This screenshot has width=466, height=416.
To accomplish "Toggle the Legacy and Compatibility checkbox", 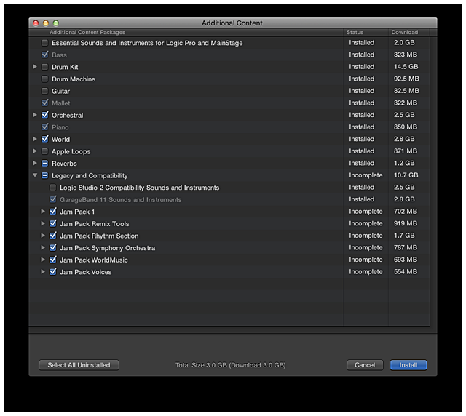I will coord(44,175).
